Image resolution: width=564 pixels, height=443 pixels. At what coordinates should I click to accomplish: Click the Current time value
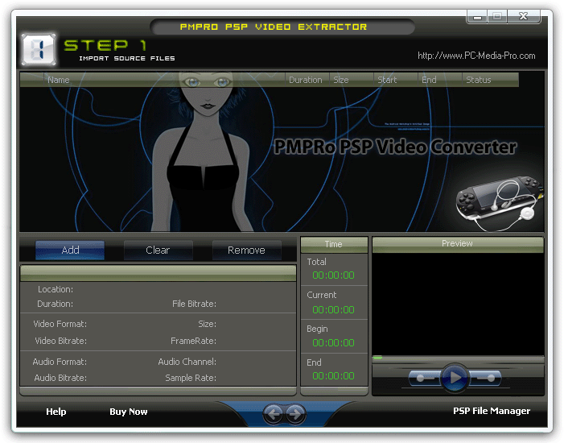tap(333, 310)
